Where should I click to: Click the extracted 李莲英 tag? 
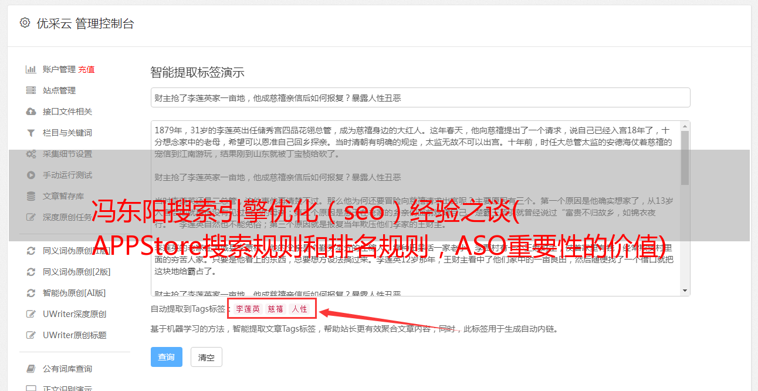pyautogui.click(x=248, y=309)
